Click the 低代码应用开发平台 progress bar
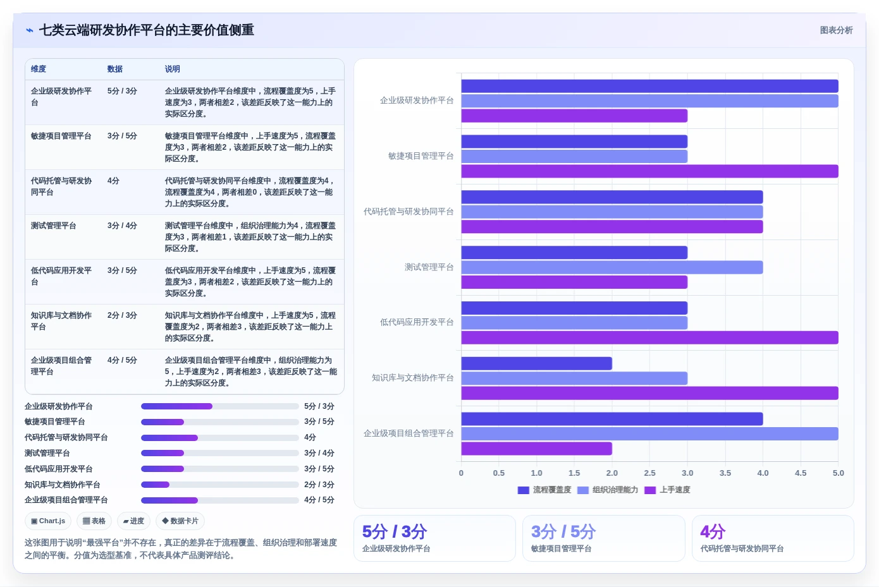Image resolution: width=879 pixels, height=587 pixels. tap(220, 469)
